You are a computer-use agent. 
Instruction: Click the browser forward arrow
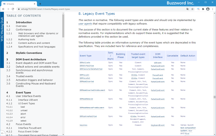pos(8,9)
